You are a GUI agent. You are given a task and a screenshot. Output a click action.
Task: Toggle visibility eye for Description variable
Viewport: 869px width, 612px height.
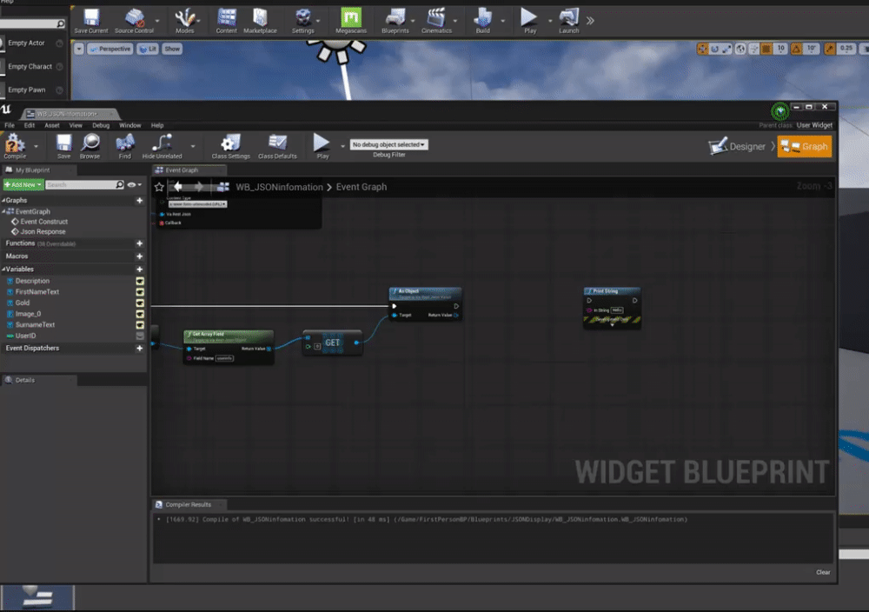point(140,281)
